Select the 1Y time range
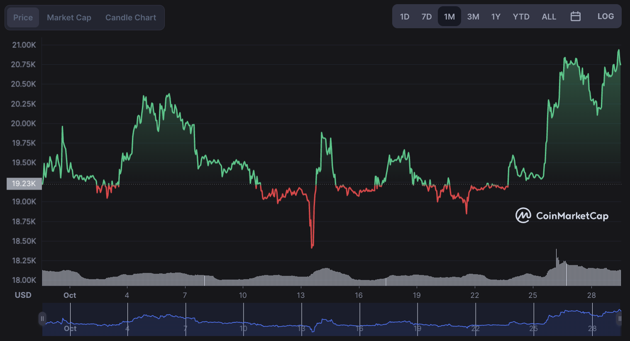The height and width of the screenshot is (341, 630). (x=496, y=17)
